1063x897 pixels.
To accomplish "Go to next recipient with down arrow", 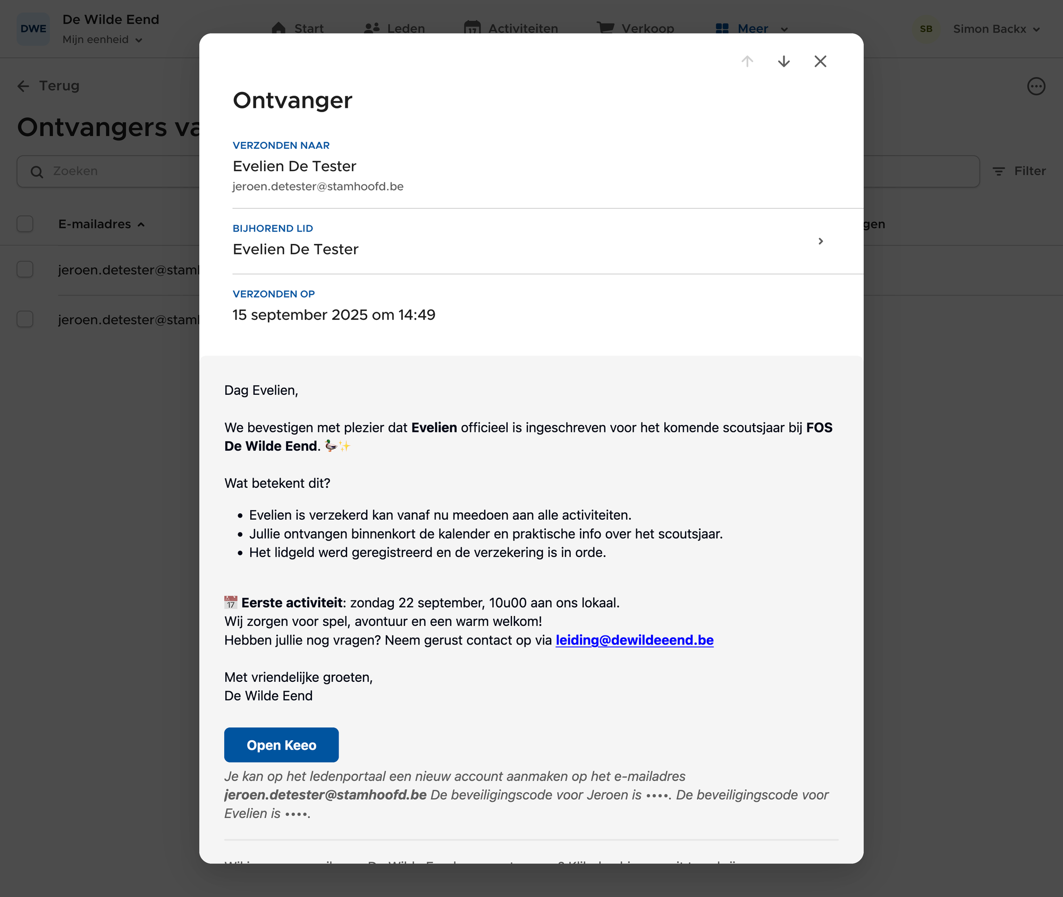I will coord(783,62).
